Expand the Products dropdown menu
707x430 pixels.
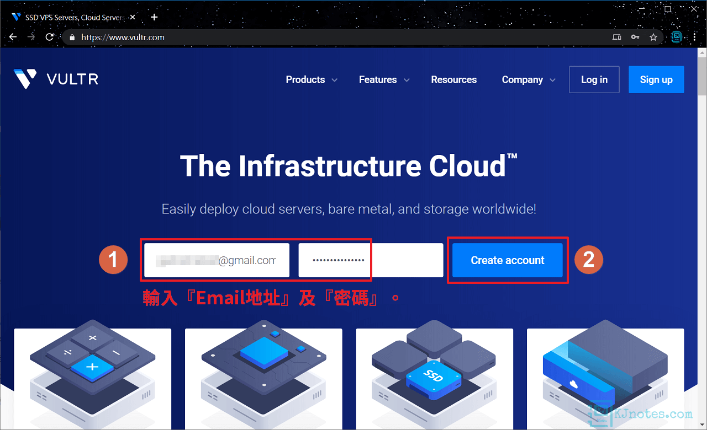[x=312, y=80]
